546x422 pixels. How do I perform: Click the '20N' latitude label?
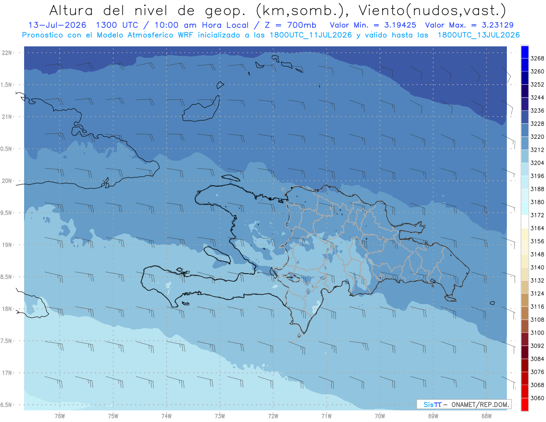pos(7,181)
